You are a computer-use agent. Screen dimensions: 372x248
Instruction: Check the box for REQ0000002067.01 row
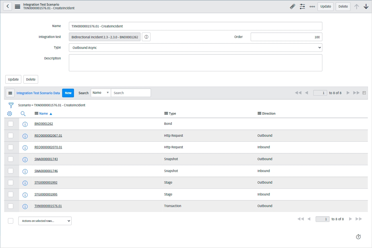tap(11, 136)
